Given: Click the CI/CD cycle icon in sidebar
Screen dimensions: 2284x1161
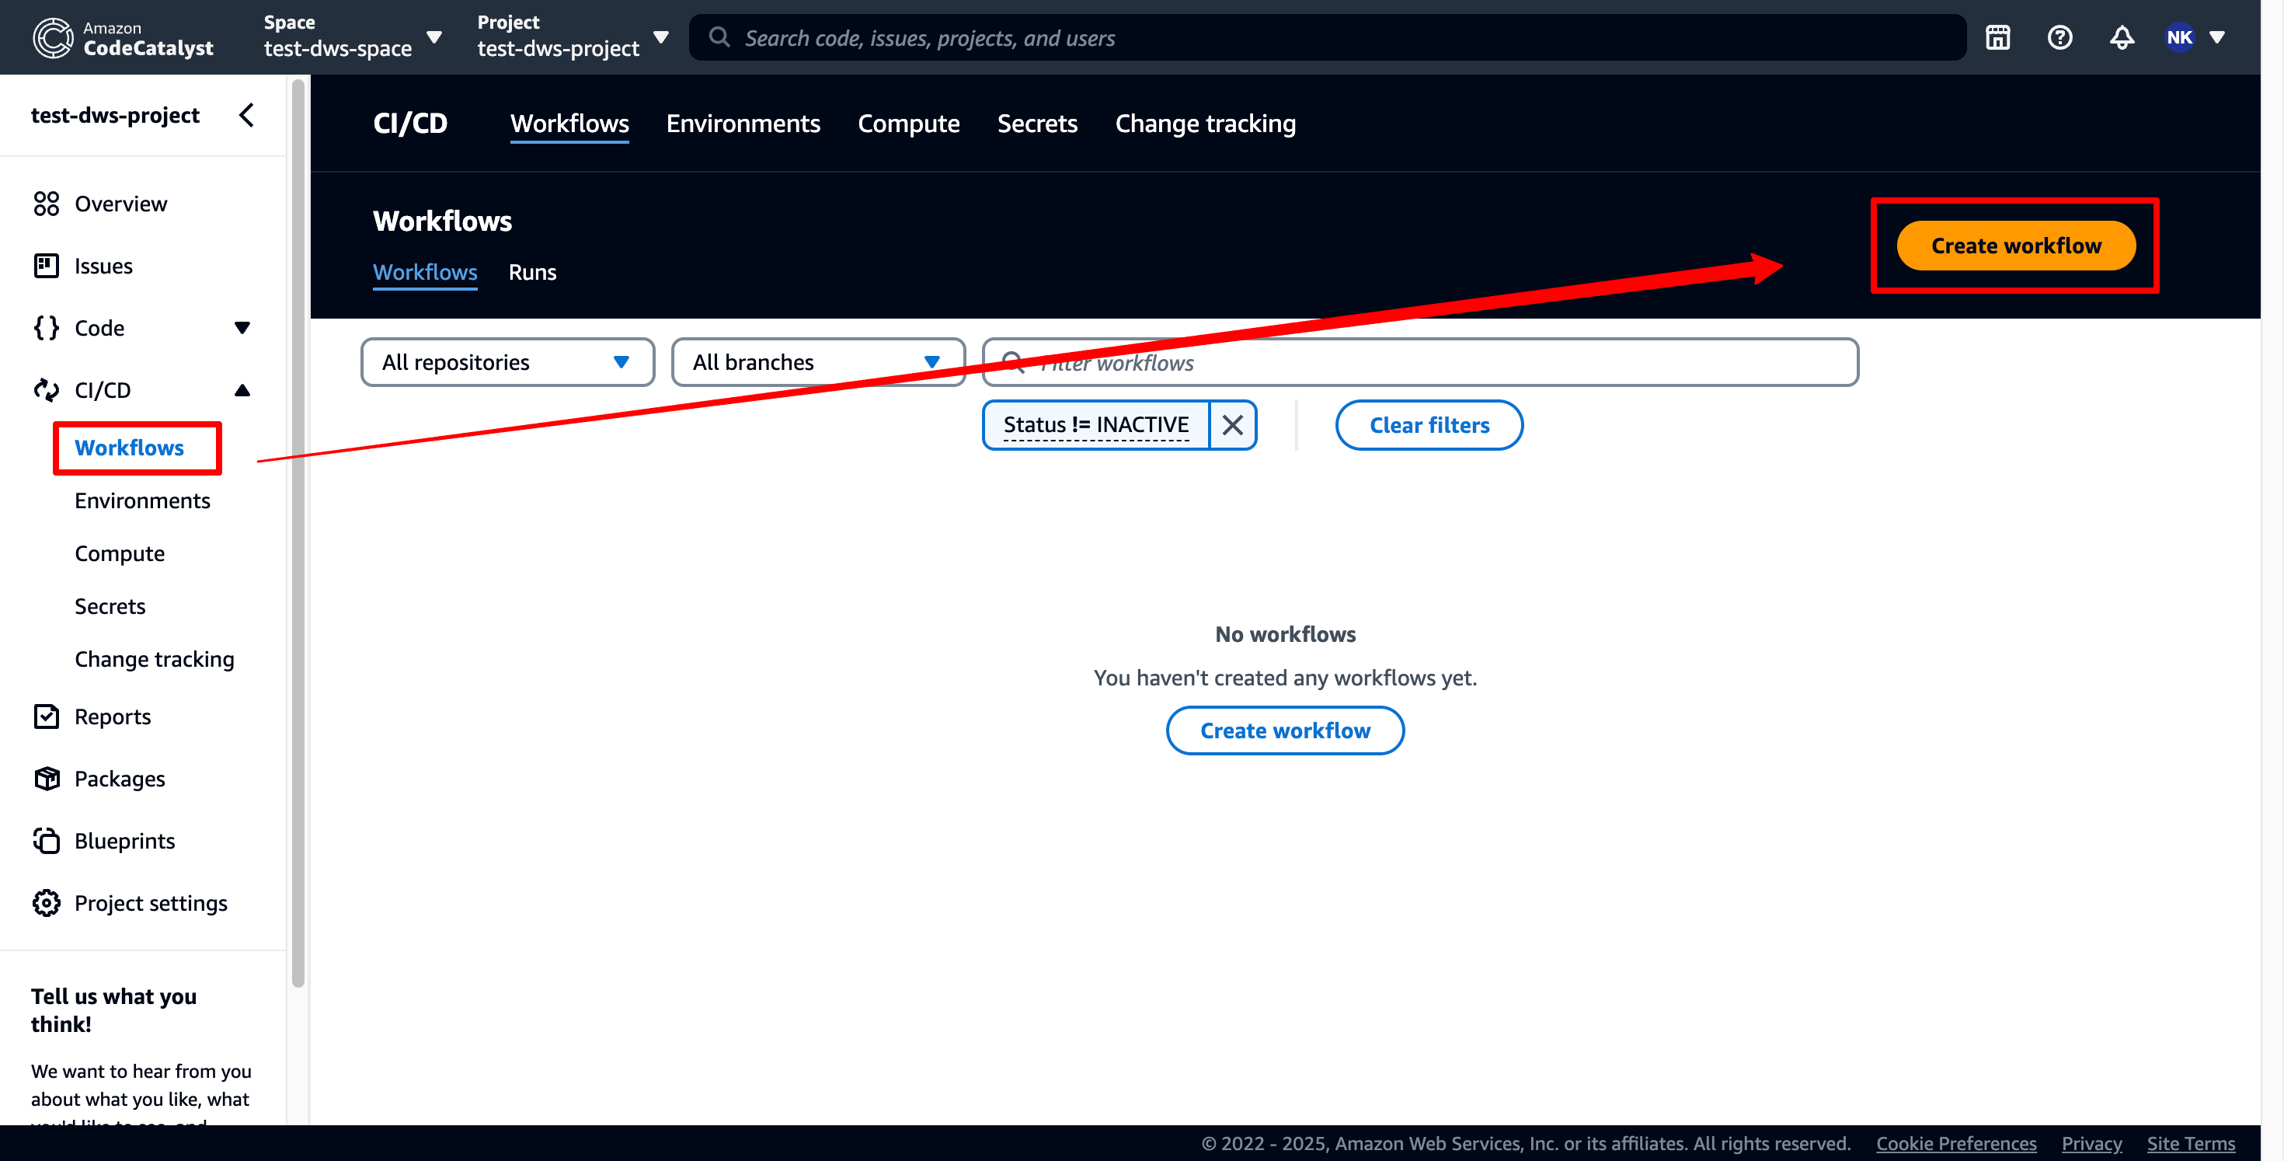Looking at the screenshot, I should click(x=46, y=390).
